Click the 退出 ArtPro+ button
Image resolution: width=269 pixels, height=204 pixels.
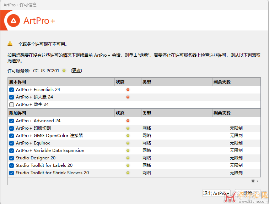216,193
